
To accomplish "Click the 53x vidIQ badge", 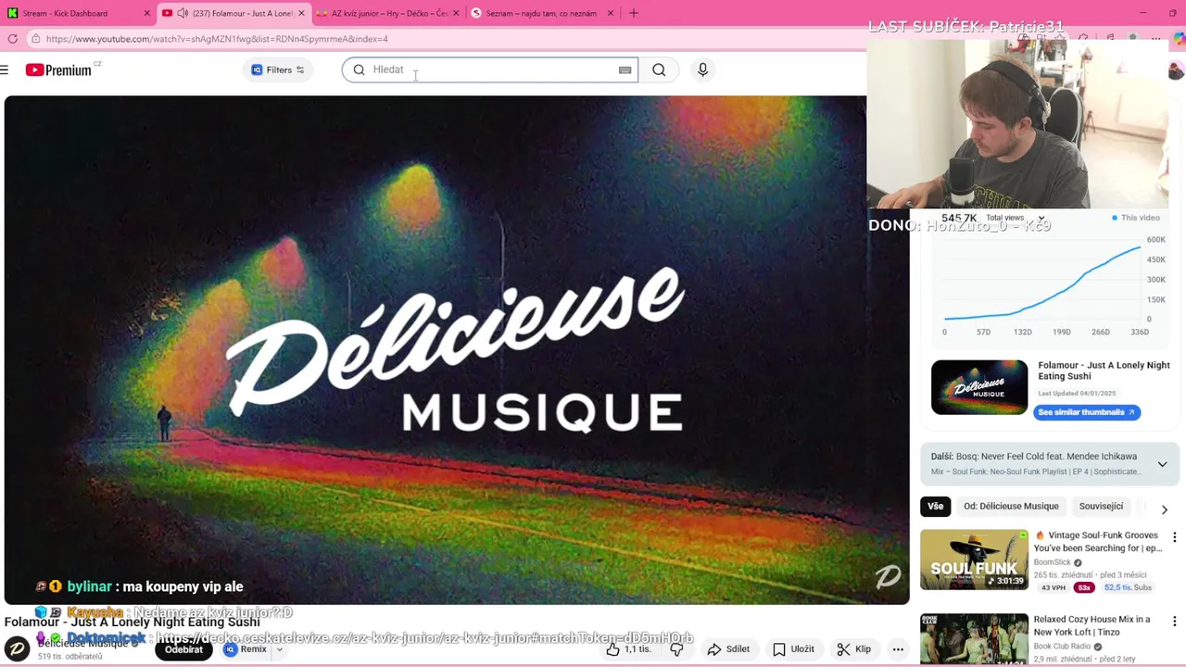I will coord(1084,587).
